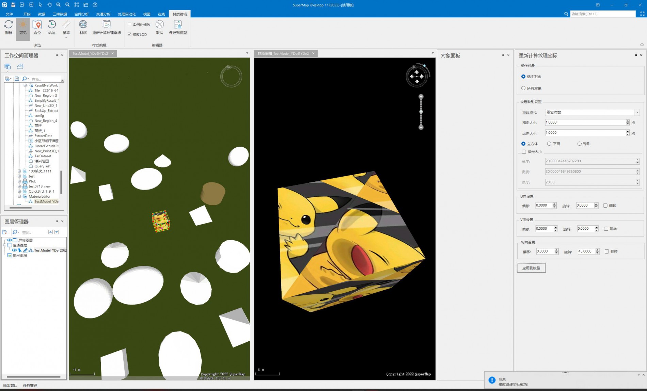The image size is (647, 391).
Task: Select the 平面 mapping radio button
Action: [x=549, y=144]
